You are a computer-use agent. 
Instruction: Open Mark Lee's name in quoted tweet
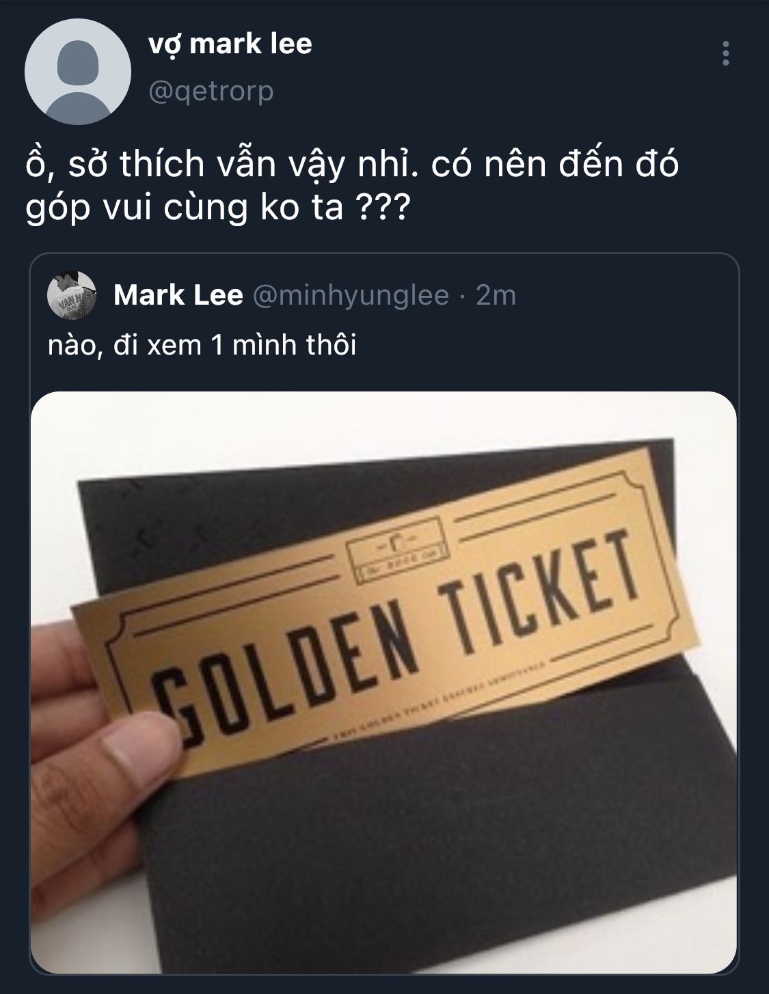tap(178, 295)
